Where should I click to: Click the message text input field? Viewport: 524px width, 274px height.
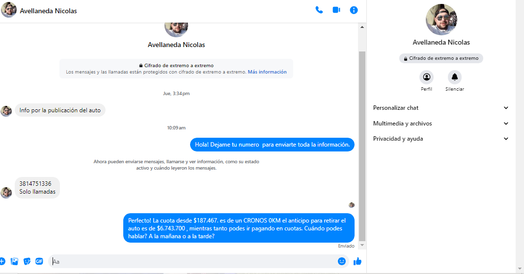pyautogui.click(x=192, y=261)
